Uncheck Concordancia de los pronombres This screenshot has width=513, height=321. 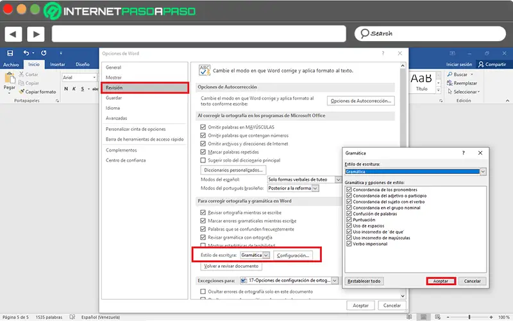(349, 189)
